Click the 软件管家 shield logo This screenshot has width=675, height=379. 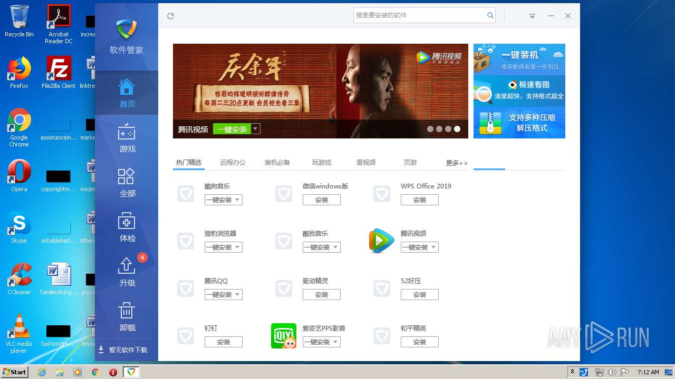(127, 29)
